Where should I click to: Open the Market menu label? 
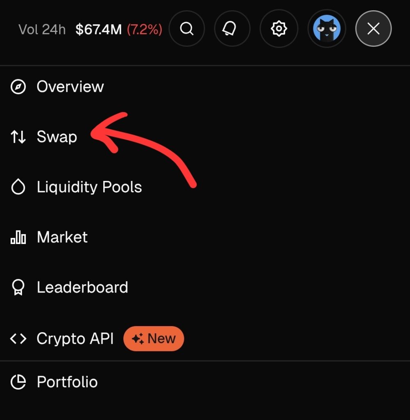click(x=62, y=237)
